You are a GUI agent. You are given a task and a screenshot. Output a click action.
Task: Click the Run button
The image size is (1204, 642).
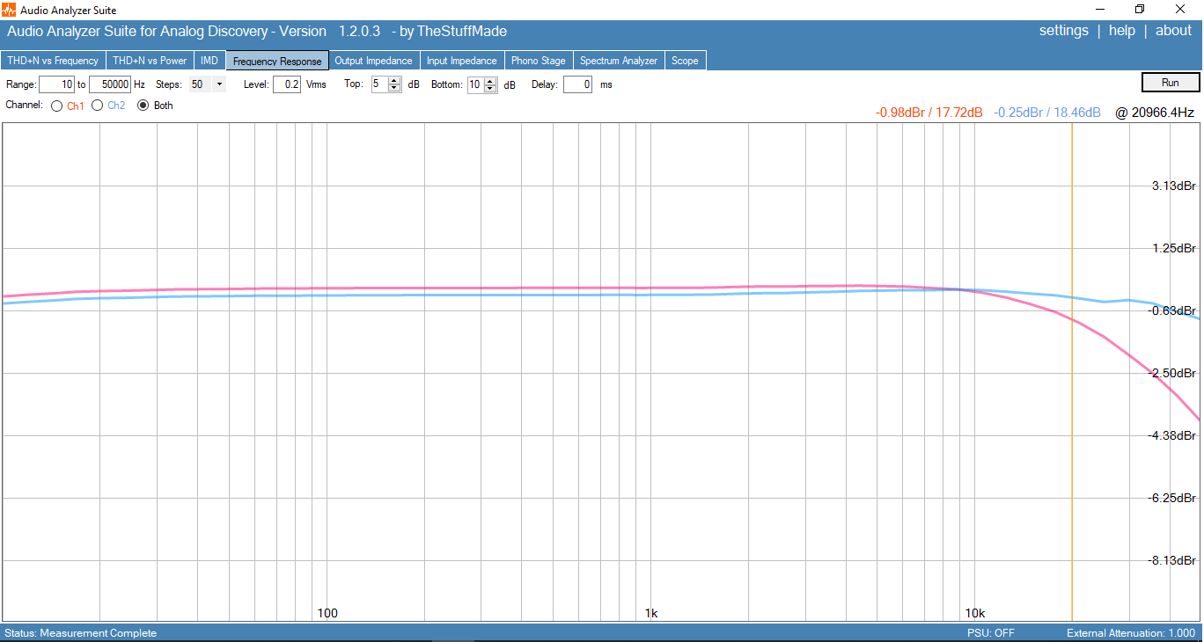[1171, 83]
